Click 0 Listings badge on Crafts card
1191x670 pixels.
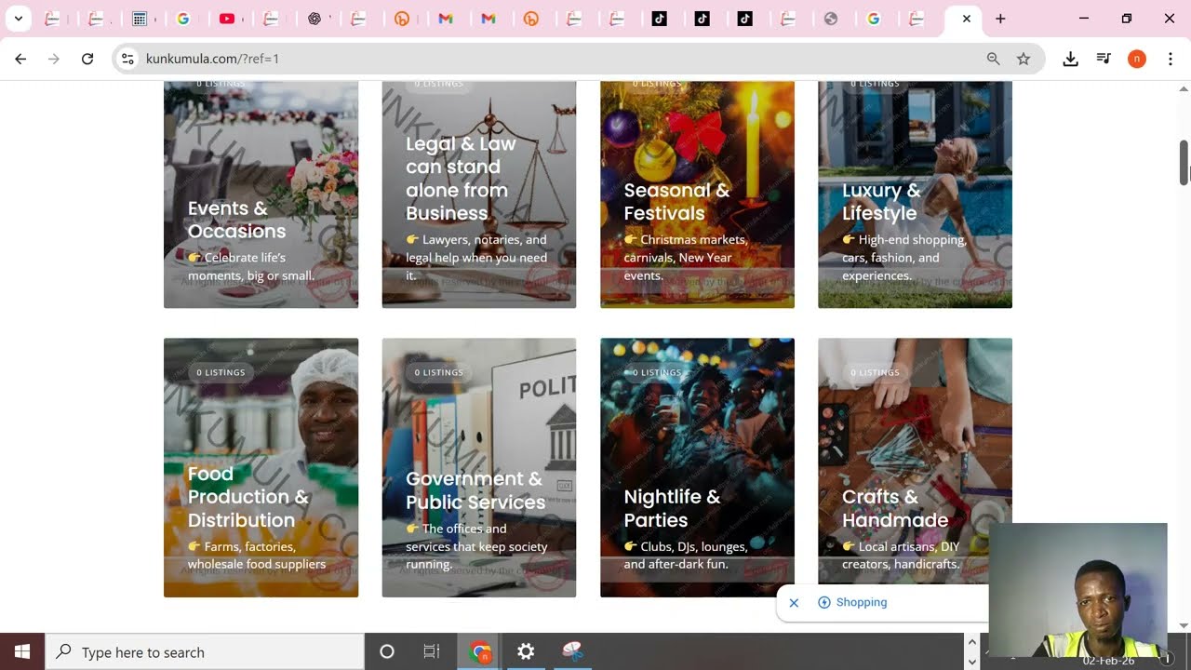[x=875, y=372]
